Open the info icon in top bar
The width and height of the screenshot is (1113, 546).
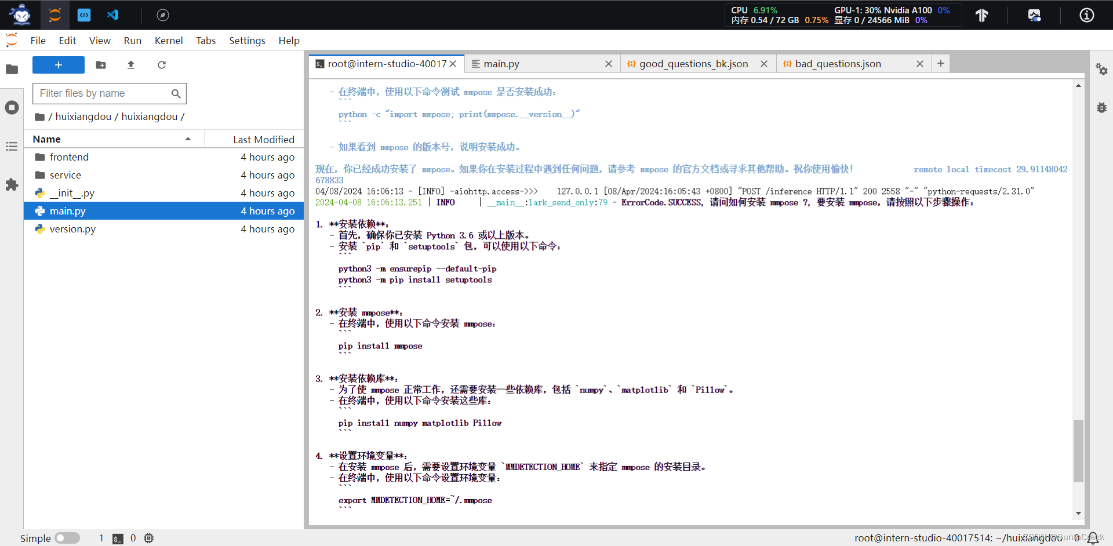pyautogui.click(x=1087, y=15)
